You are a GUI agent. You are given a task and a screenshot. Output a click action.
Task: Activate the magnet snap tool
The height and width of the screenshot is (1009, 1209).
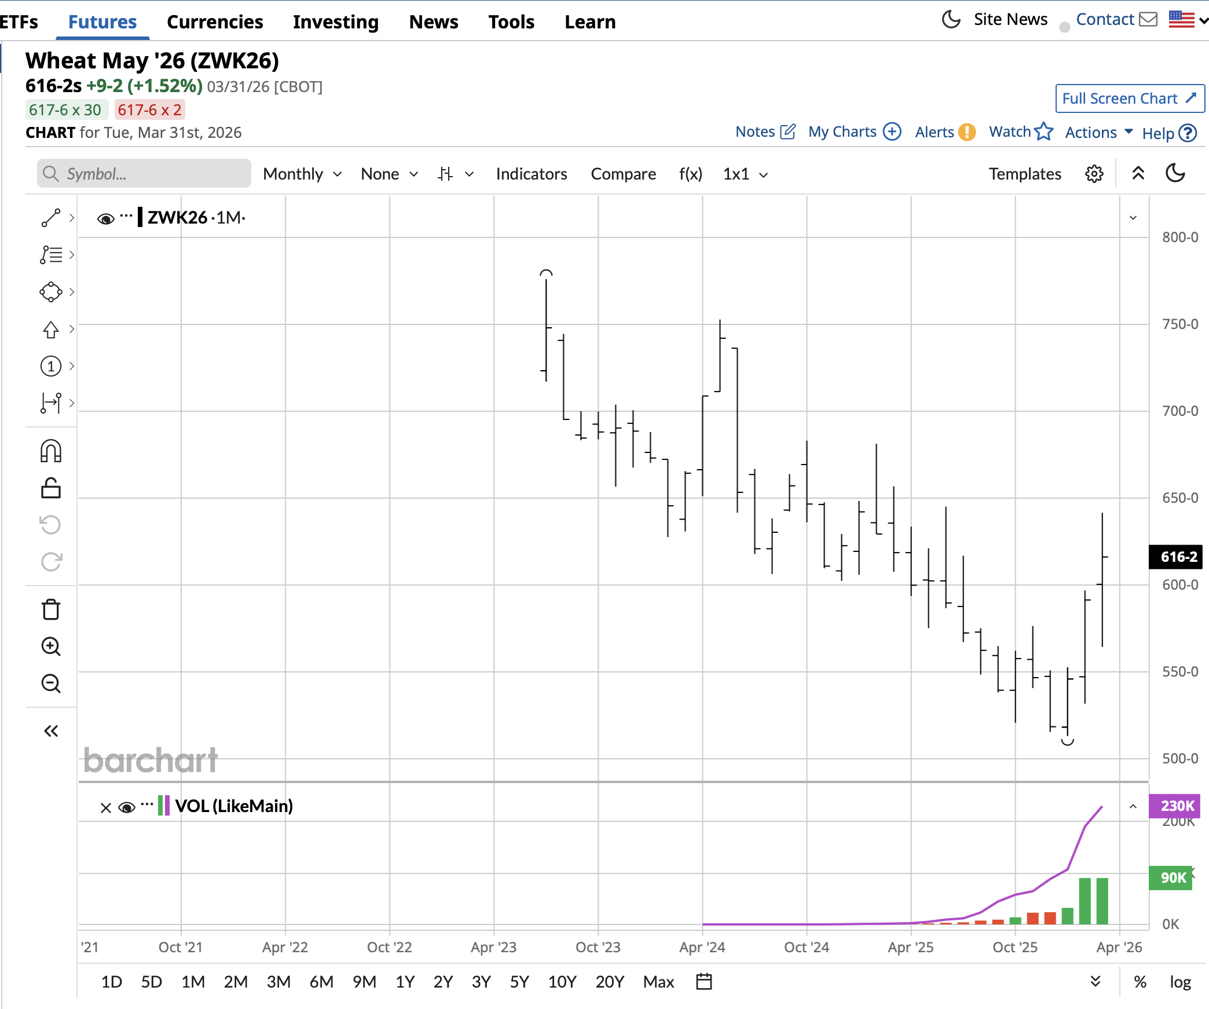(x=51, y=451)
